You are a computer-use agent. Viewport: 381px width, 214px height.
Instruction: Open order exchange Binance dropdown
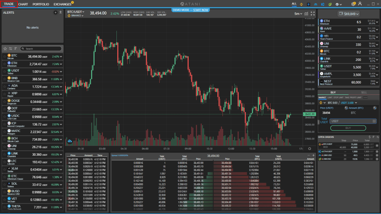click(323, 103)
